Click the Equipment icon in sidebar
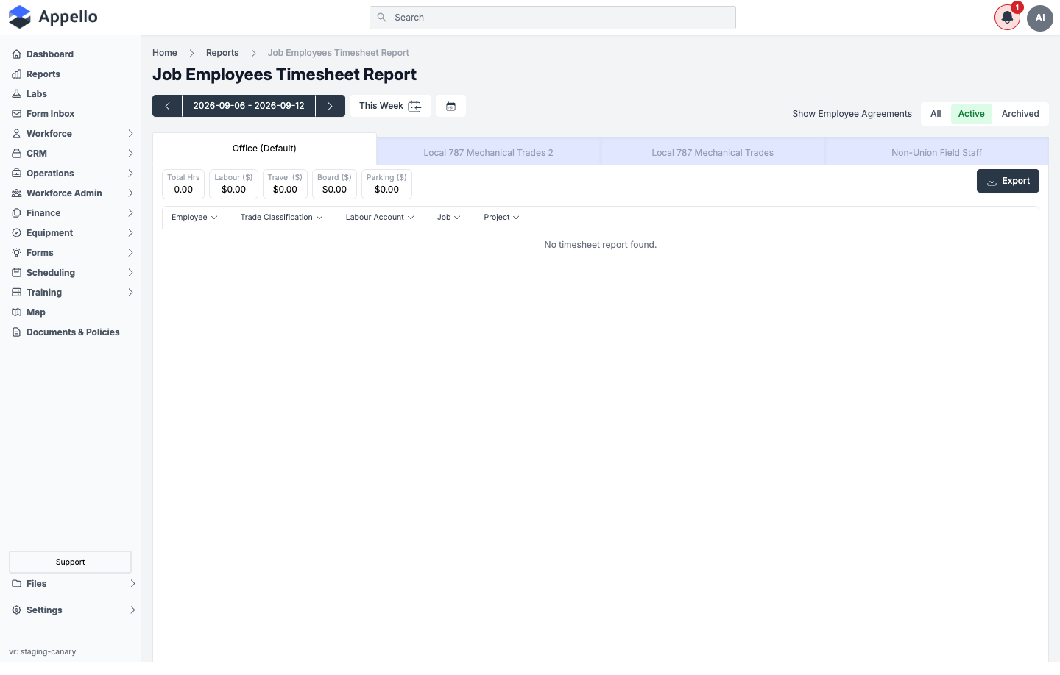The height and width of the screenshot is (675, 1060). click(x=16, y=233)
